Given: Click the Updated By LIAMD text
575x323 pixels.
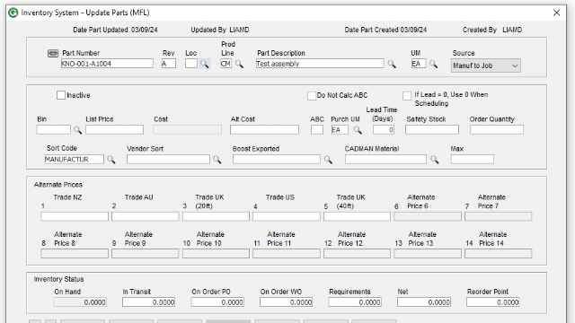Looking at the screenshot, I should click(x=219, y=30).
